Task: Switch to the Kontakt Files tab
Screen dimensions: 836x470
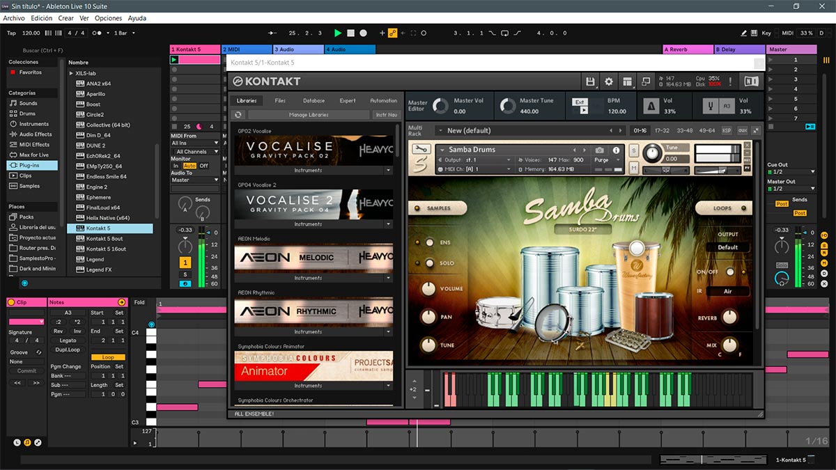Action: pyautogui.click(x=280, y=101)
